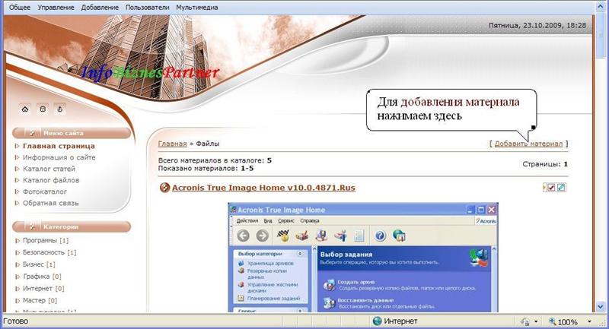609x329 pixels.
Task: Click the red checkmark moderation icon
Action: 550,188
